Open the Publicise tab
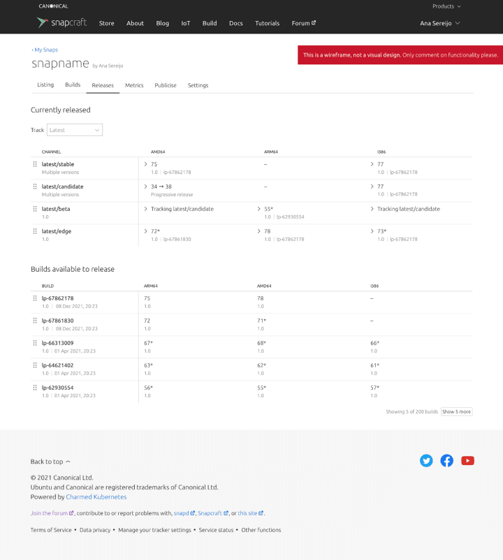Image resolution: width=503 pixels, height=560 pixels. (x=166, y=85)
